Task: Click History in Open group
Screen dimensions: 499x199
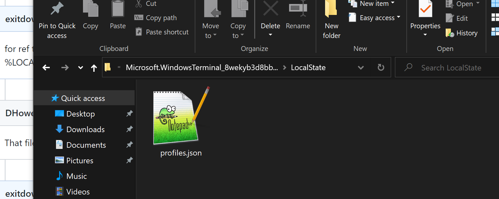Action: 461,33
